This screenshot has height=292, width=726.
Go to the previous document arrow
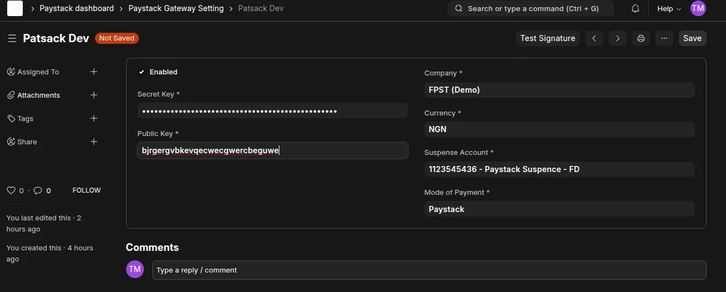[594, 38]
